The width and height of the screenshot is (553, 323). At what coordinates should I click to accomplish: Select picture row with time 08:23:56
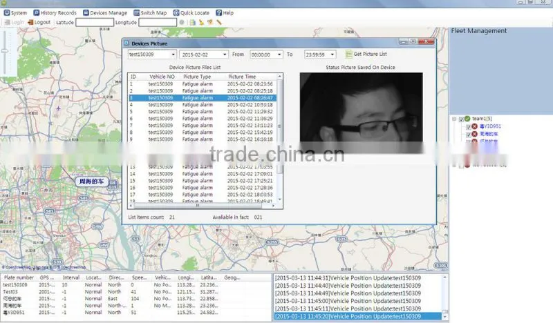click(x=203, y=84)
